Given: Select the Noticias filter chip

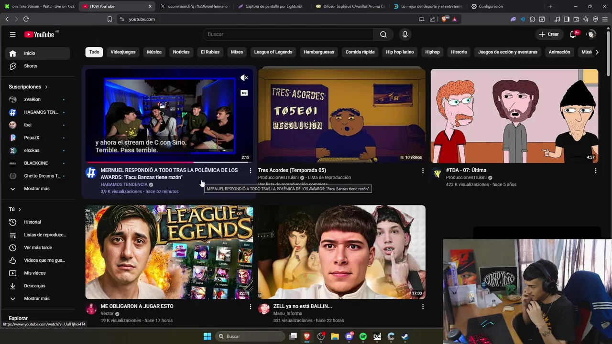Looking at the screenshot, I should (181, 52).
